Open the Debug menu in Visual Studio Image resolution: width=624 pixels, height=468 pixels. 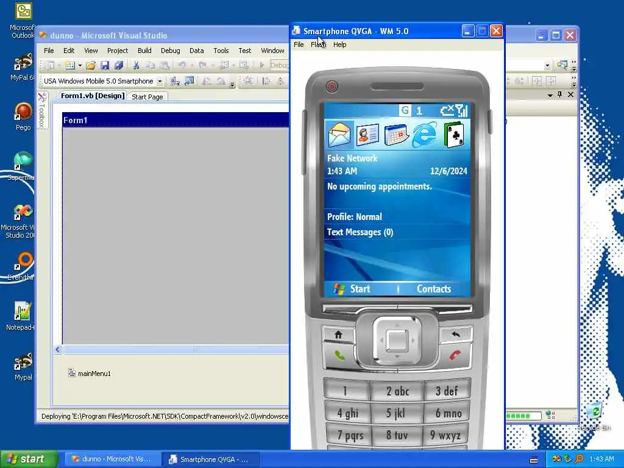tap(171, 51)
